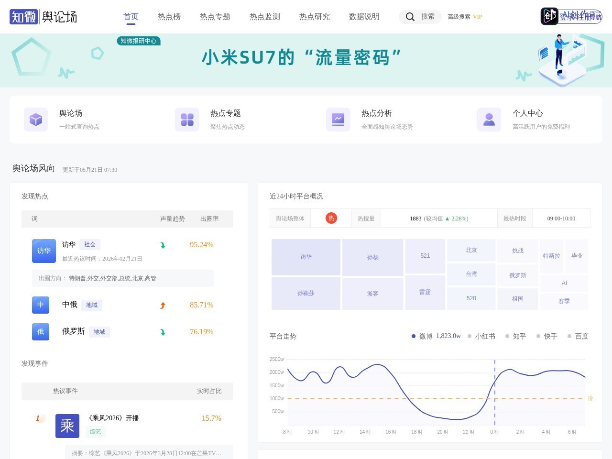This screenshot has height=459, width=612.
Task: Click the 北京 treemap block
Action: click(x=471, y=250)
